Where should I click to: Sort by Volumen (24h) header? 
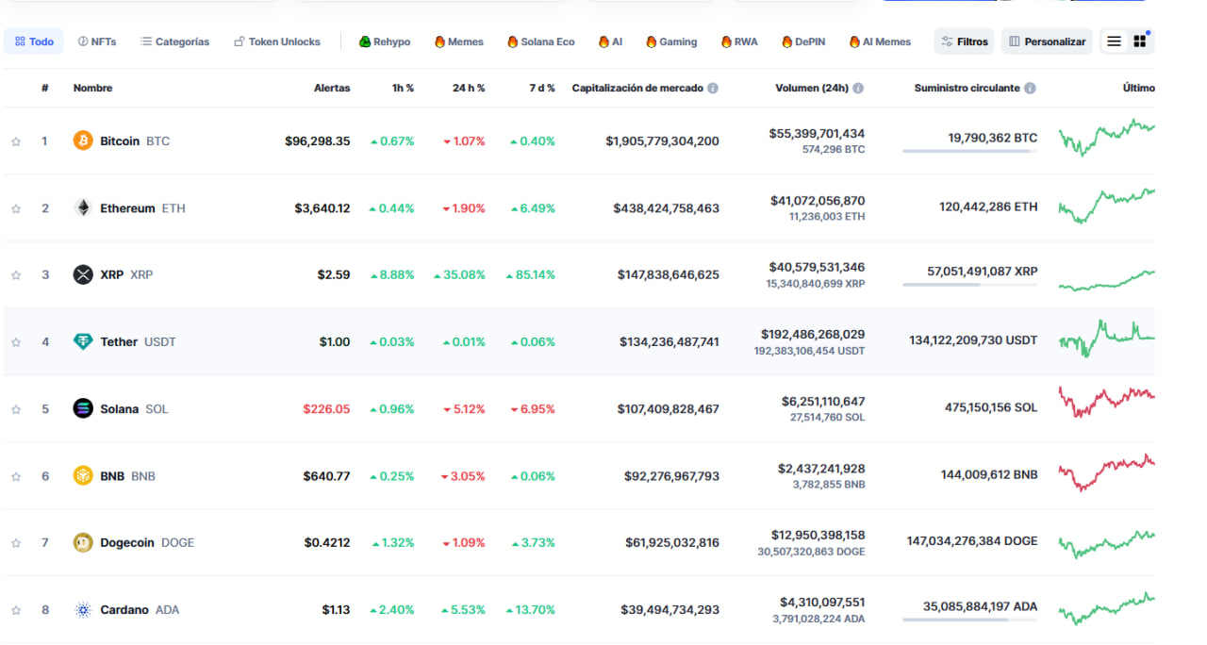(812, 88)
